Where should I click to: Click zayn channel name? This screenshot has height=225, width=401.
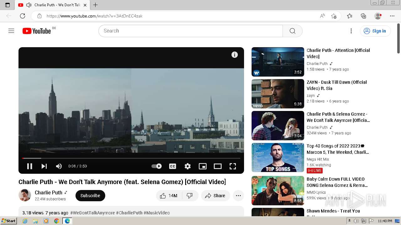(311, 96)
